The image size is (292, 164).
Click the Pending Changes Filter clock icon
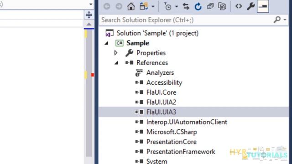tap(167, 6)
